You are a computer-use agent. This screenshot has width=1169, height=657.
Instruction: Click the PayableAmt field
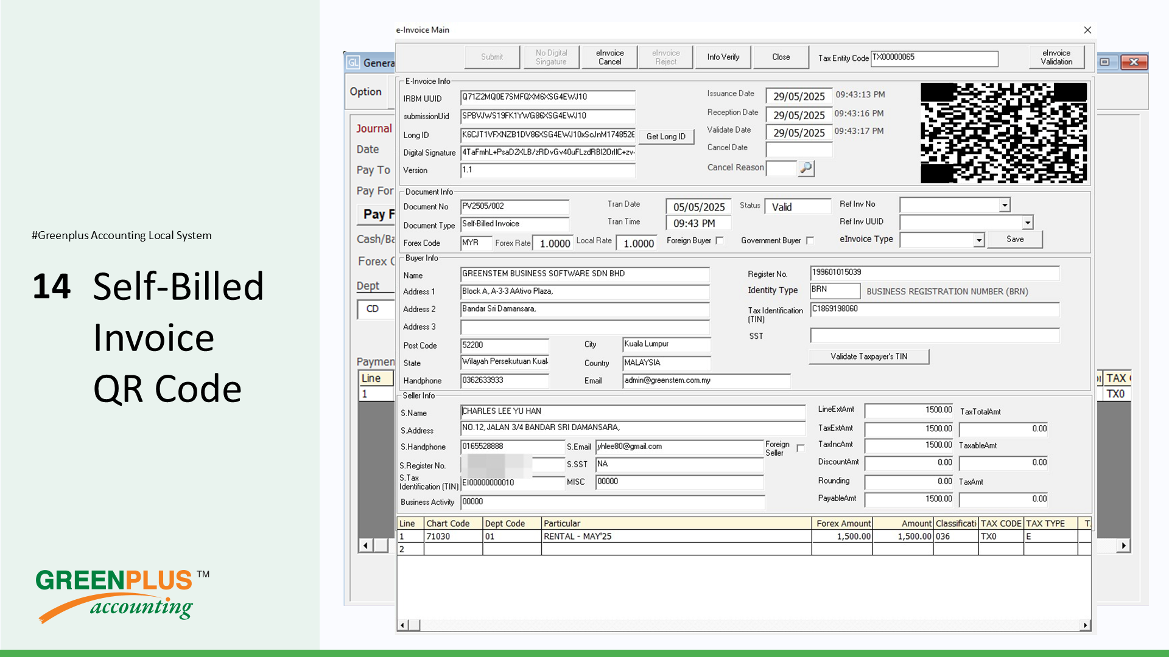point(909,499)
